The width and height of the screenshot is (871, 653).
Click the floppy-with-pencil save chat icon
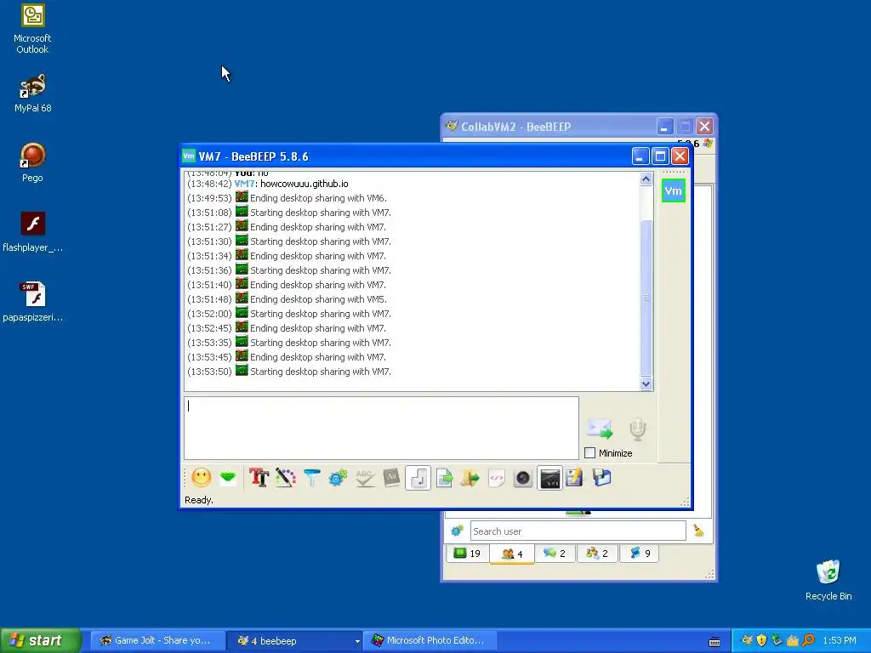(x=574, y=478)
